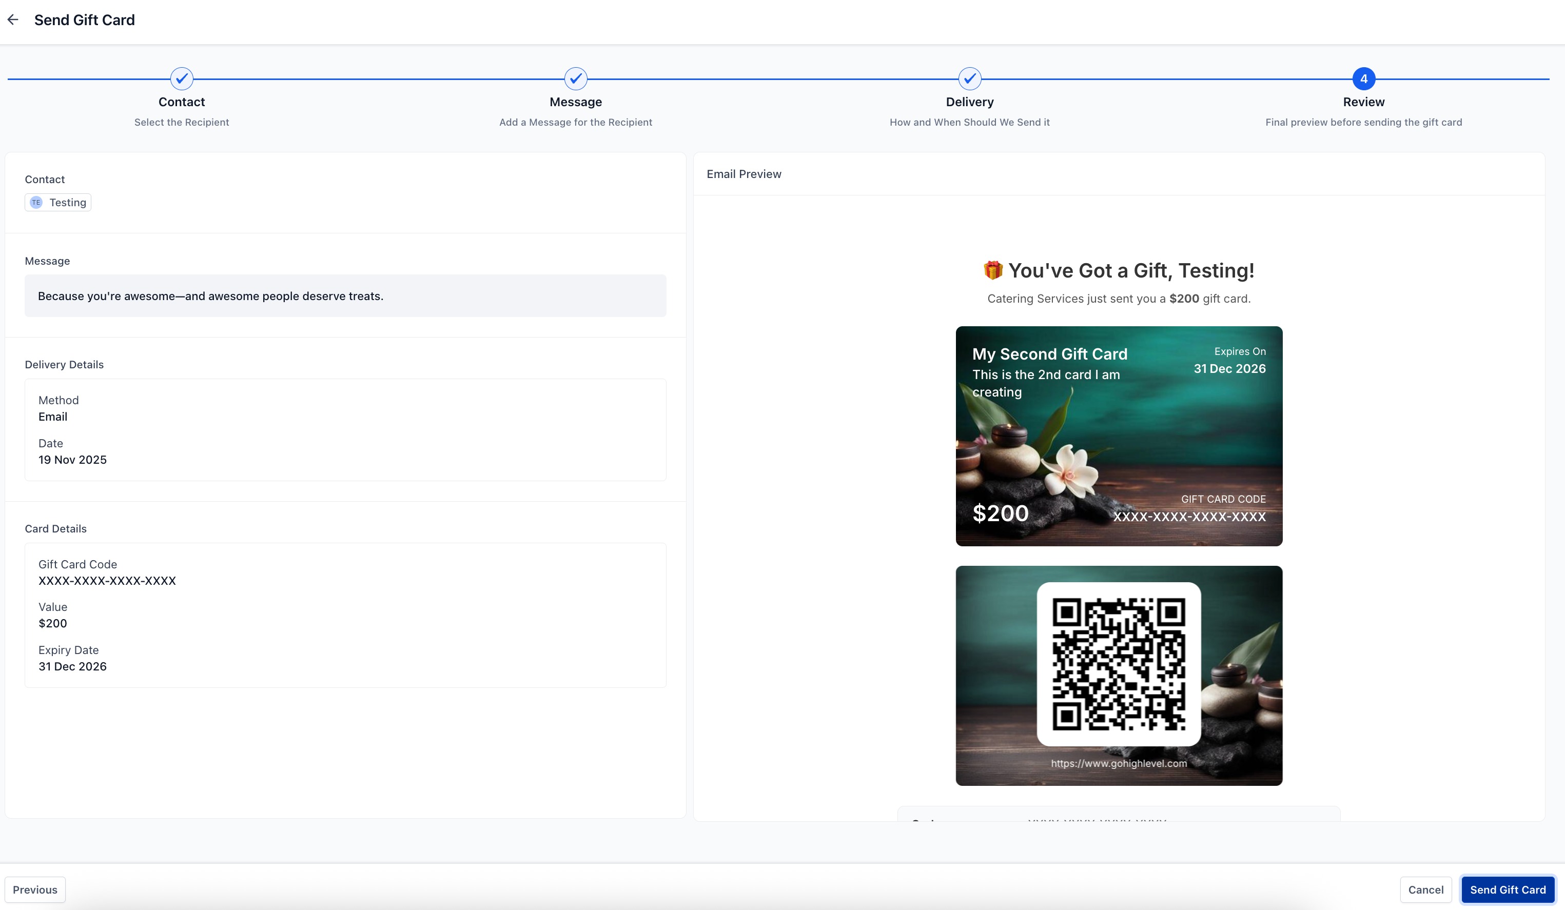The height and width of the screenshot is (910, 1565).
Task: Click the Delivery step checkmark icon
Action: pyautogui.click(x=969, y=79)
